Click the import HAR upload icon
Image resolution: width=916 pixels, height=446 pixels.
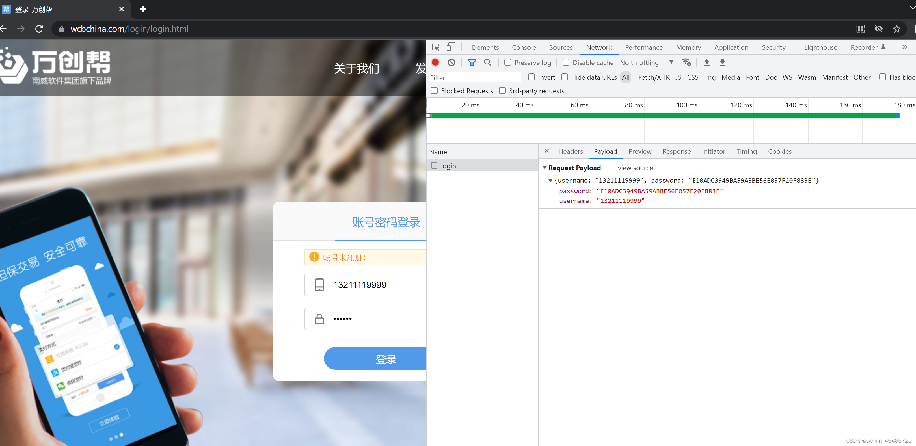point(707,62)
